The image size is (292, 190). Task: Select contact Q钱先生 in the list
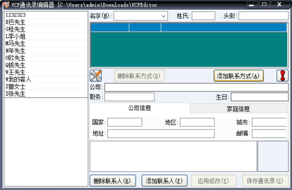46,65
